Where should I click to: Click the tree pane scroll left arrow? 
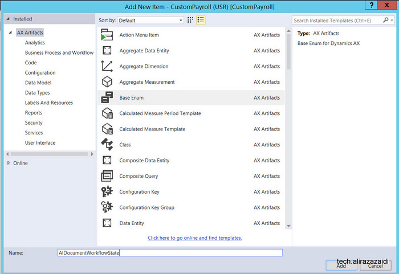[x=7, y=154]
